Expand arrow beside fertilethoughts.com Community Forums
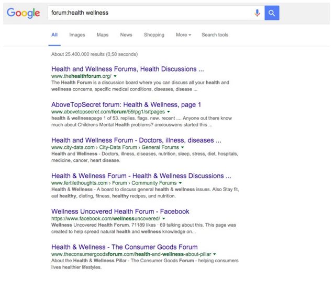This screenshot has height=282, width=334. (x=180, y=183)
